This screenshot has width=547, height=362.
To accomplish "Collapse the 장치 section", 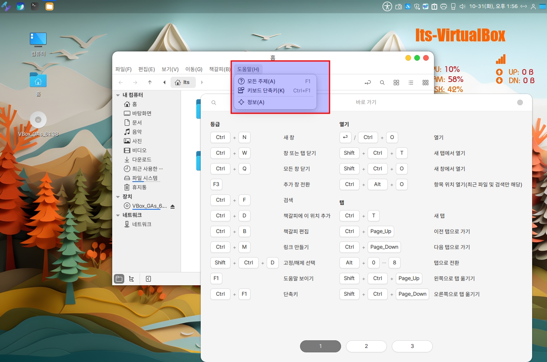I will point(118,197).
